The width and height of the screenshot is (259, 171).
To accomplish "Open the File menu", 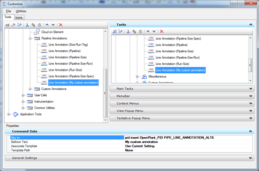I will [x=8, y=11].
